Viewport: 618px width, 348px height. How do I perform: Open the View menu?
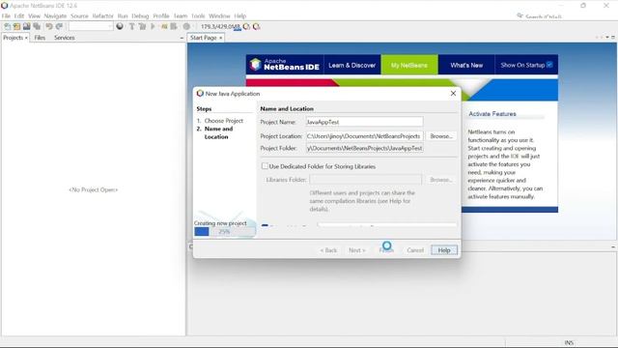click(35, 15)
